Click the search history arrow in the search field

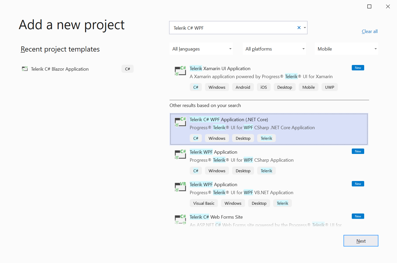click(x=305, y=28)
